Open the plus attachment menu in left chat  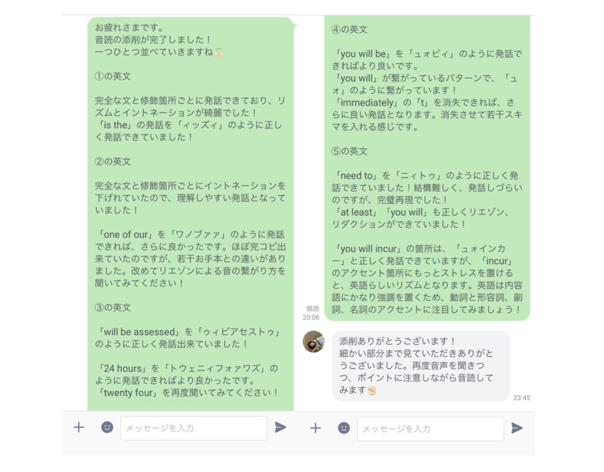point(79,427)
